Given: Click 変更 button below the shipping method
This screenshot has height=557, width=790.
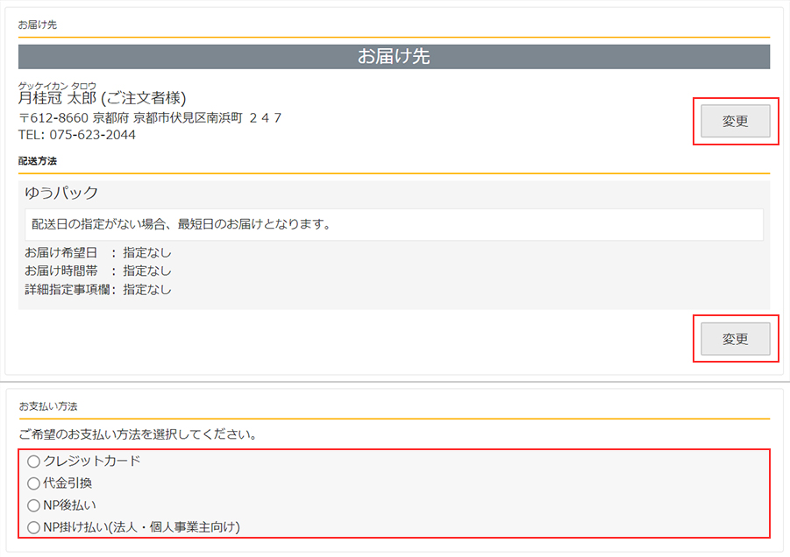Looking at the screenshot, I should click(735, 339).
